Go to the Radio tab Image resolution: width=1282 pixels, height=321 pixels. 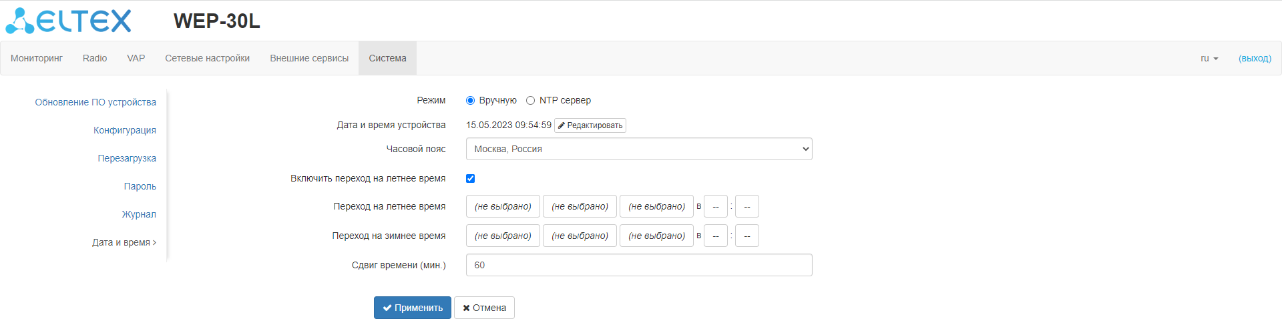click(95, 59)
